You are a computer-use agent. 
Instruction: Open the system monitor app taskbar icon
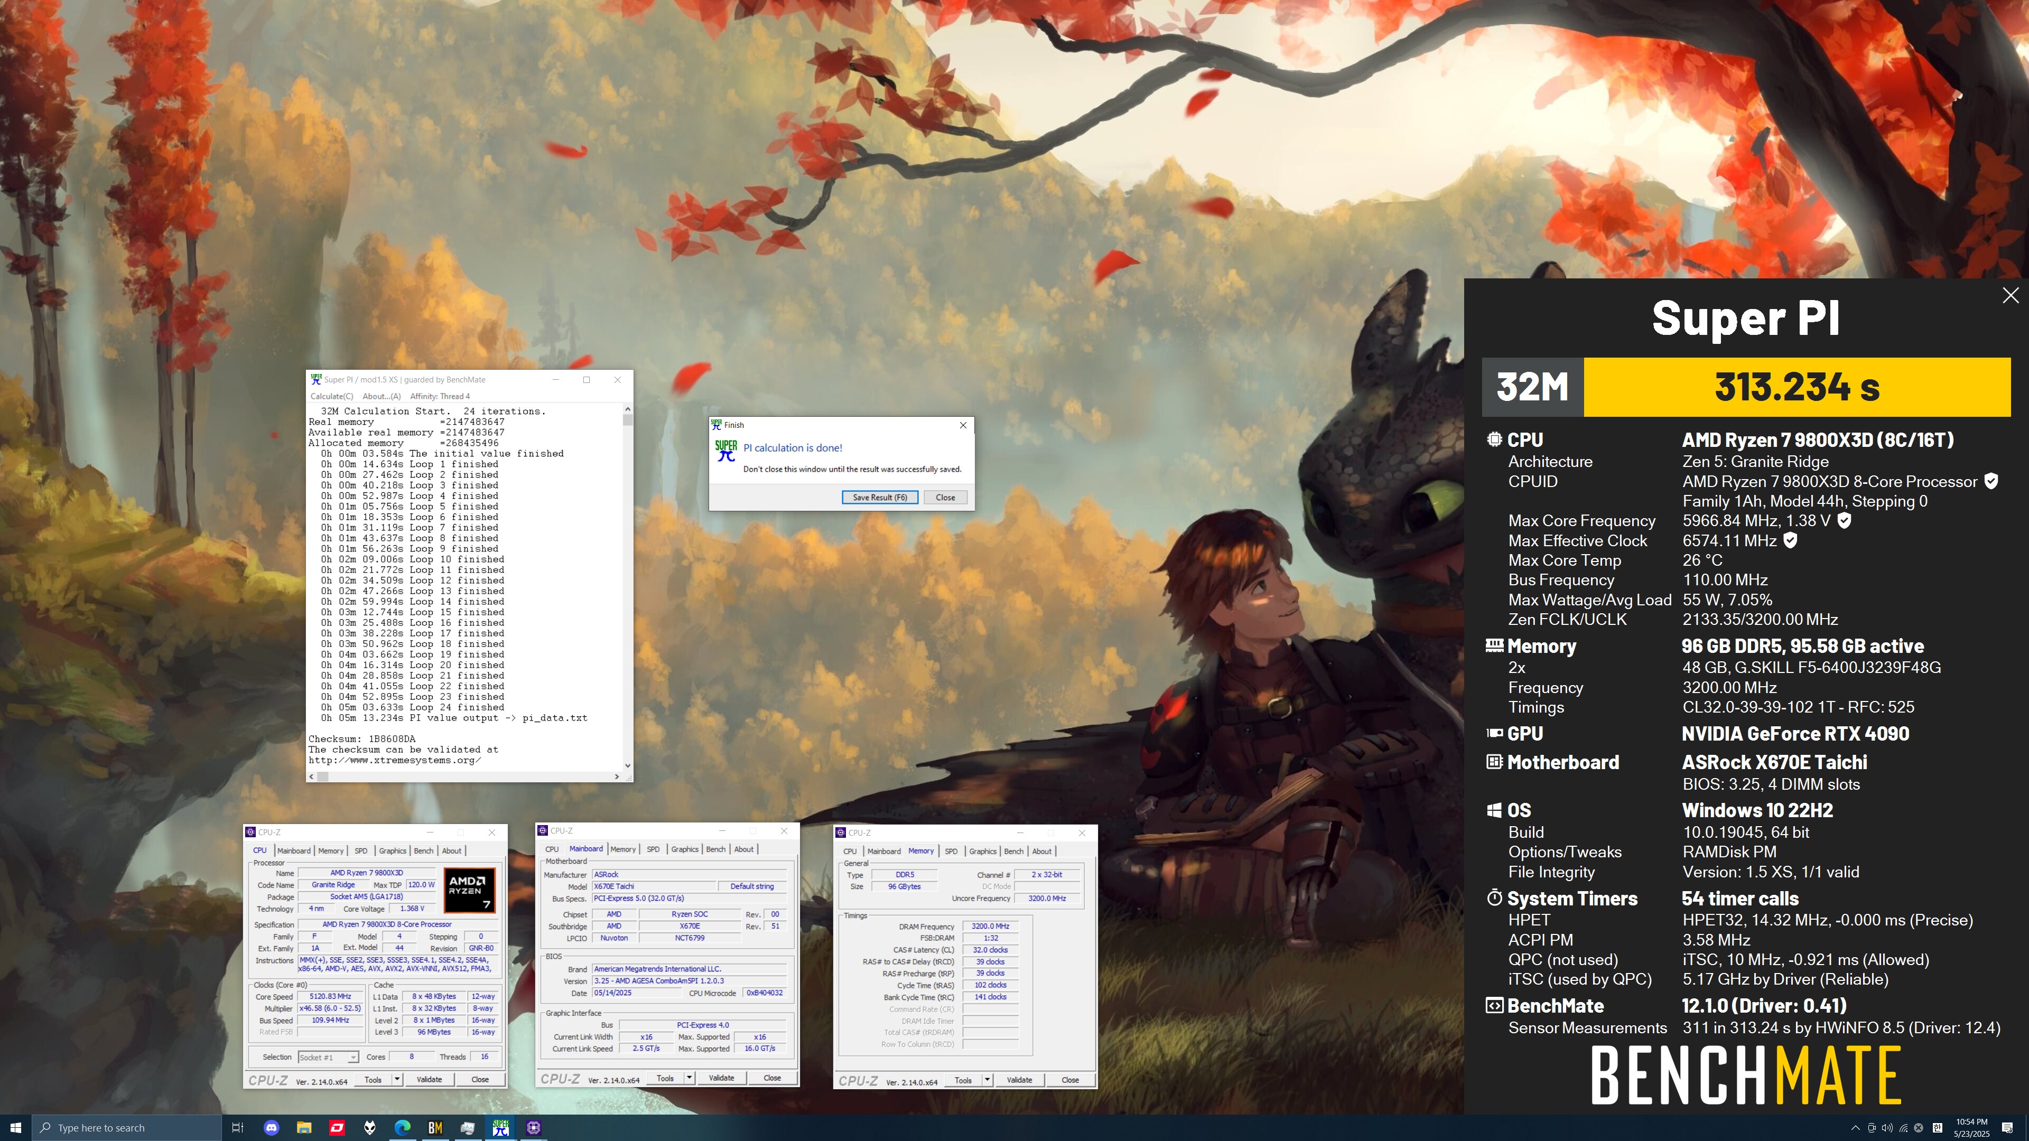click(x=468, y=1128)
